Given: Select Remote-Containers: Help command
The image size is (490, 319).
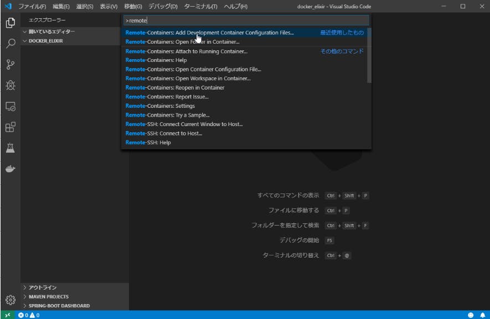Looking at the screenshot, I should click(244, 60).
